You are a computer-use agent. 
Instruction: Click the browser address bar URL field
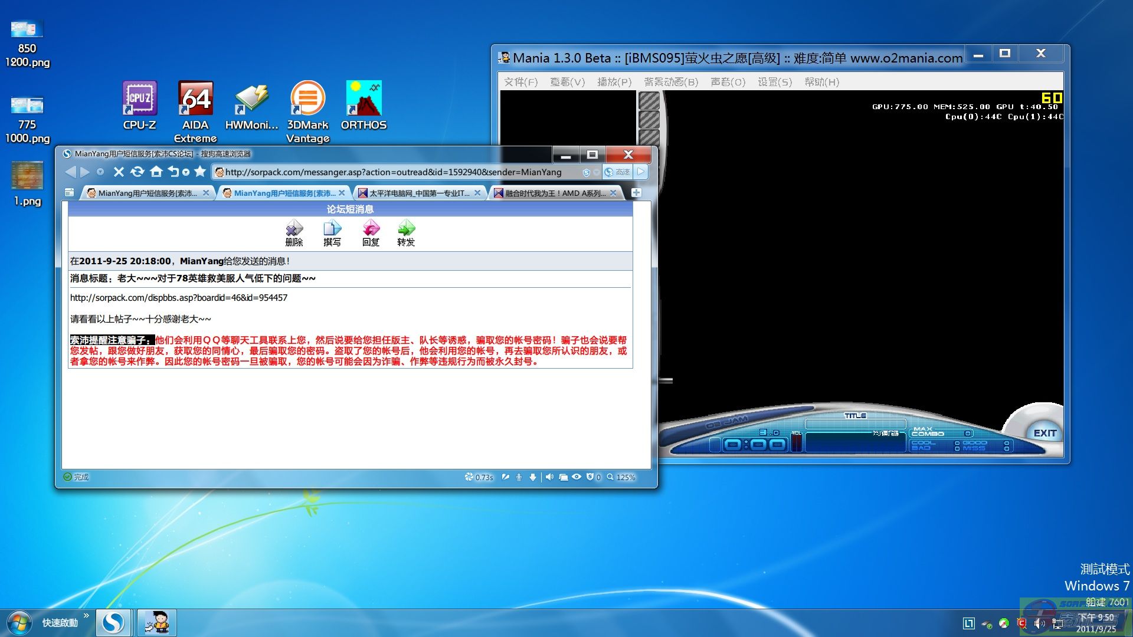click(x=393, y=172)
